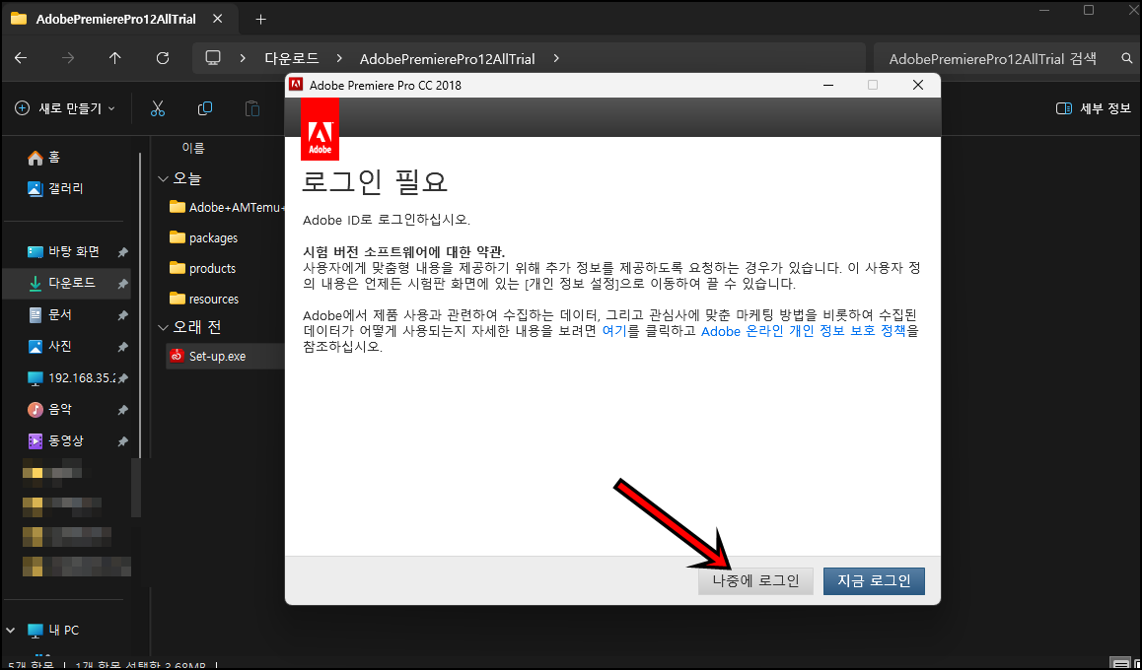The width and height of the screenshot is (1142, 670).
Task: Unpin '사진' using its pin icon
Action: (x=123, y=347)
